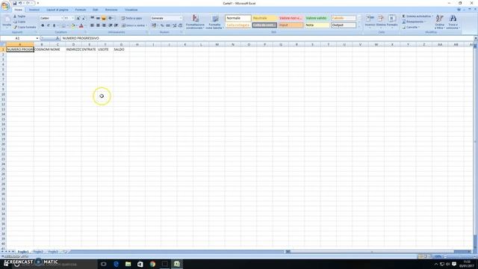Increase font size with the grow-font icon
This screenshot has height=269, width=478.
[x=78, y=18]
